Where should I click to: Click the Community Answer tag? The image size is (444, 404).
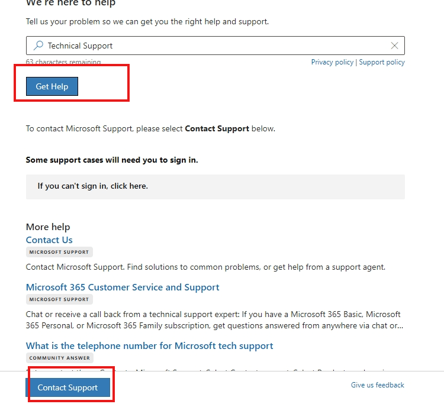point(59,358)
